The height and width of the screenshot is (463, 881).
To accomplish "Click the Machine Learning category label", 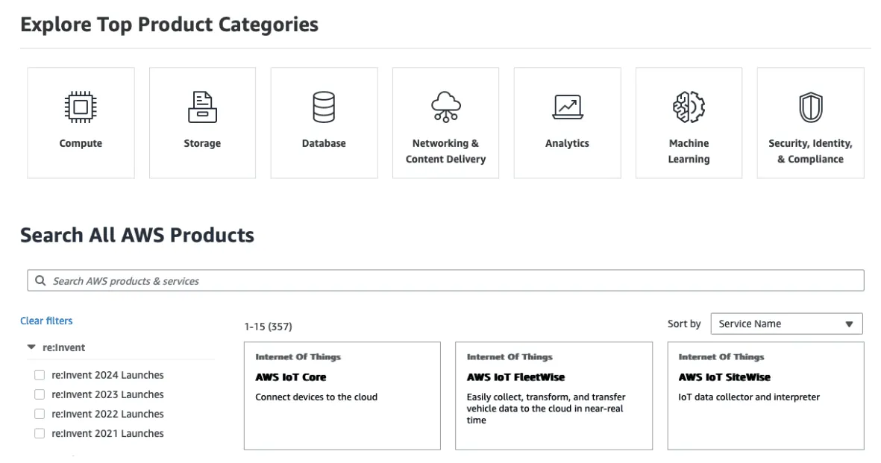I will click(689, 151).
